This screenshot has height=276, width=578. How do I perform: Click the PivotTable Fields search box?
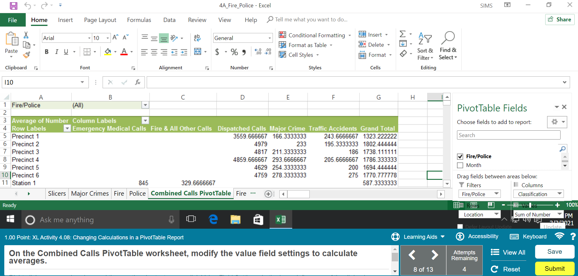(508, 135)
